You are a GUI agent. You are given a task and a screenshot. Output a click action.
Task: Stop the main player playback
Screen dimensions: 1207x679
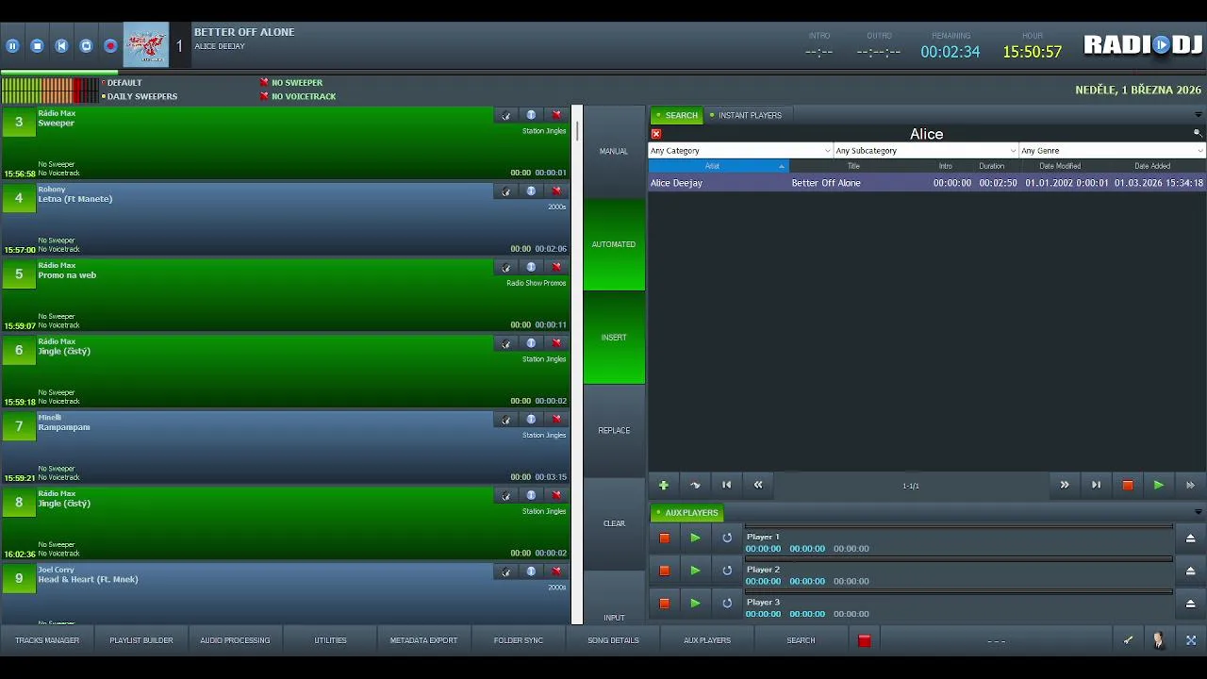pyautogui.click(x=37, y=45)
